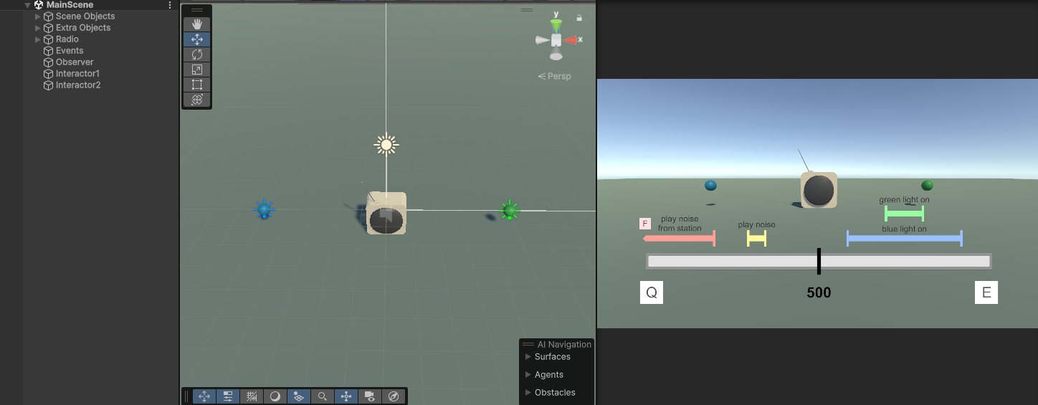Screen dimensions: 1038x405
Task: Collapse the MainScene hierarchy root
Action: pyautogui.click(x=27, y=5)
